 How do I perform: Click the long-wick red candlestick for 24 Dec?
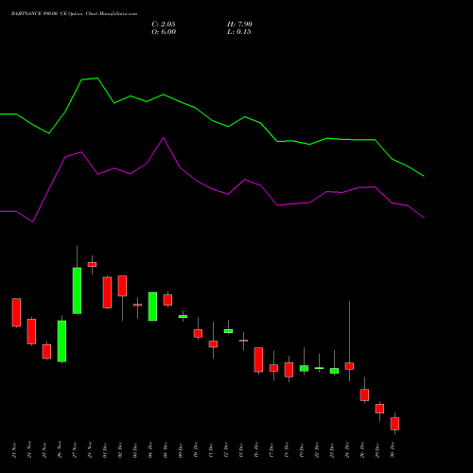click(349, 366)
